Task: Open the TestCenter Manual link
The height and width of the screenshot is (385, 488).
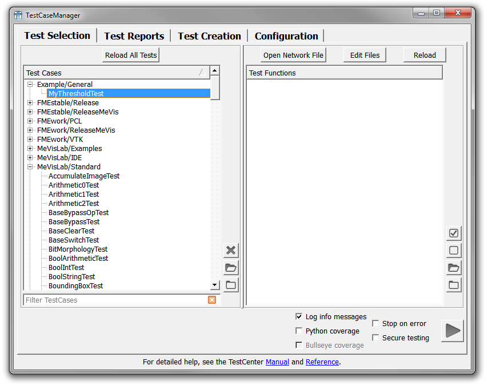Action: [x=277, y=362]
